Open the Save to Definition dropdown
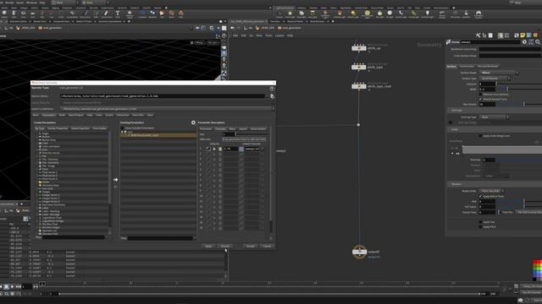Screen dimensions: 542x304 (168, 109)
